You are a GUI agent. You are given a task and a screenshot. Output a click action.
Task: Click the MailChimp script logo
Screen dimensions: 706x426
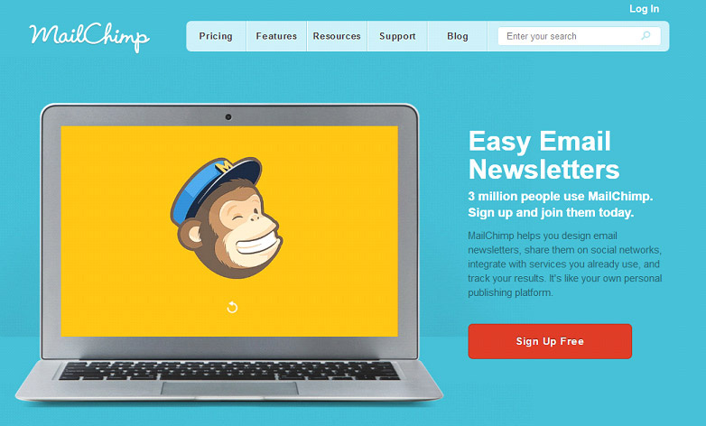[x=89, y=37]
